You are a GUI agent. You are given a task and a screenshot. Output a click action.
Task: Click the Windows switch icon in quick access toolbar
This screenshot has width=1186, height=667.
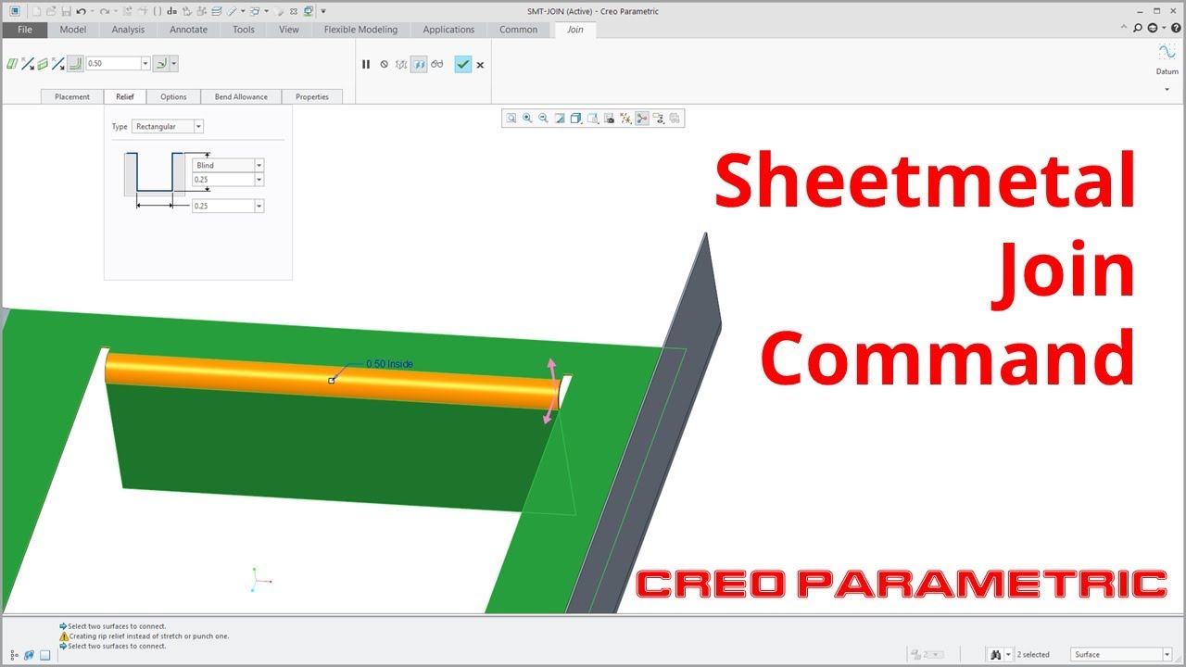(x=309, y=11)
